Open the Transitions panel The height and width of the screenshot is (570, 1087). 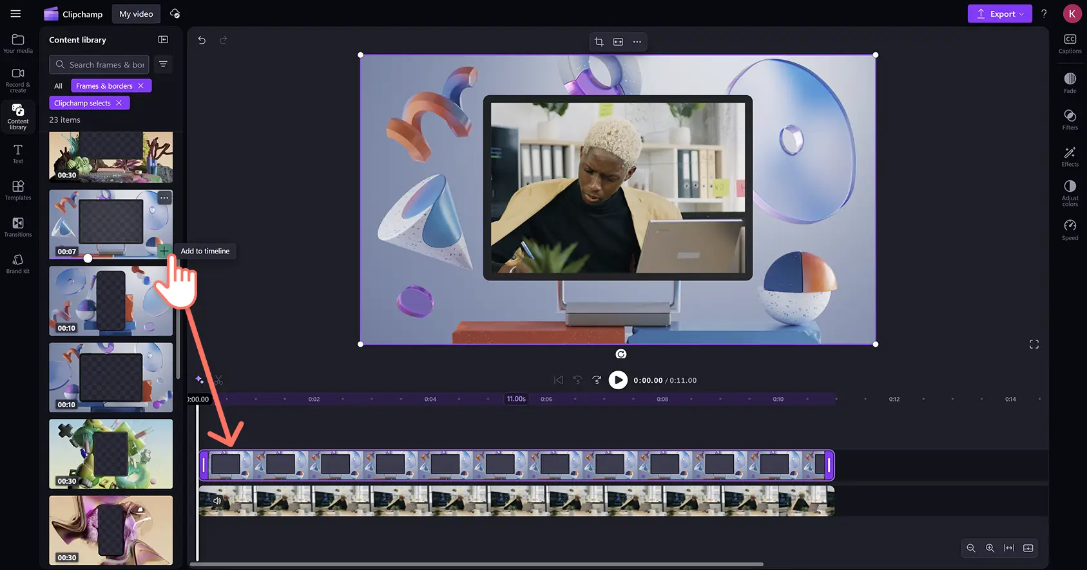tap(18, 227)
